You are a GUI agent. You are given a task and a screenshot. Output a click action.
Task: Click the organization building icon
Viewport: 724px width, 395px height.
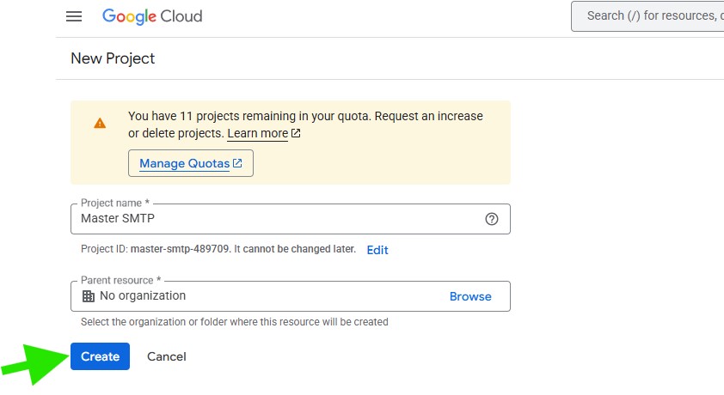88,296
